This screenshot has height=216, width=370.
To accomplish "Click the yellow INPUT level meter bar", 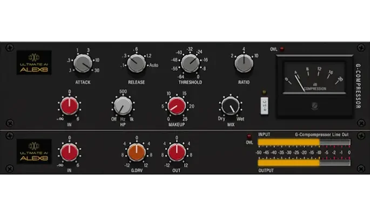I will point(288,143).
